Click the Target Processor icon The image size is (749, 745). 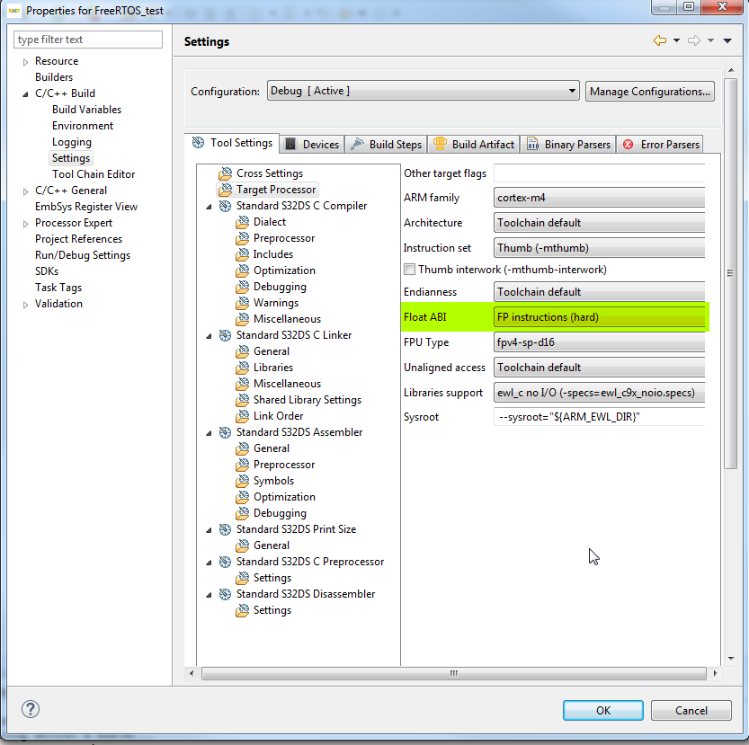(225, 191)
